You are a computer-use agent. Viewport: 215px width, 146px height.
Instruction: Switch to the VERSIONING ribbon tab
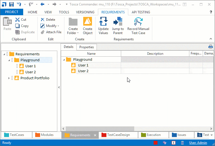(x=85, y=12)
